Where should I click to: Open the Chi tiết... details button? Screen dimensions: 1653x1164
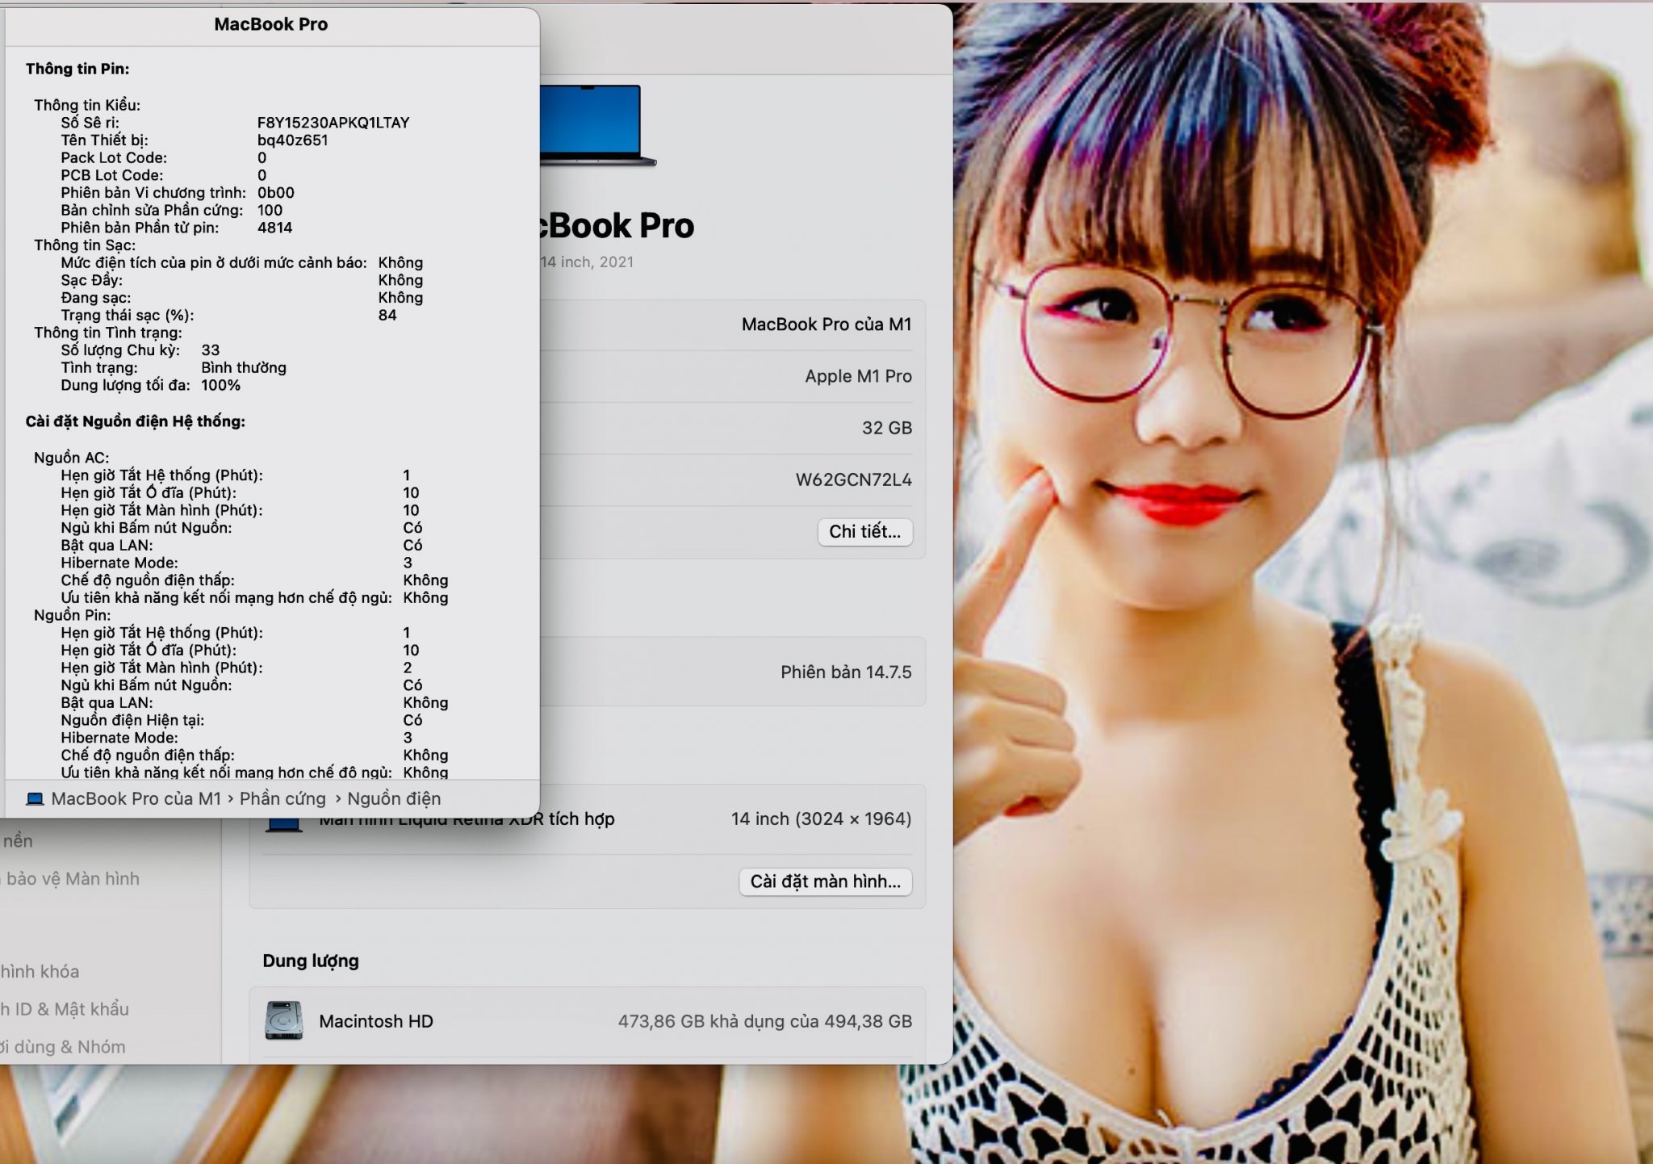pos(864,532)
